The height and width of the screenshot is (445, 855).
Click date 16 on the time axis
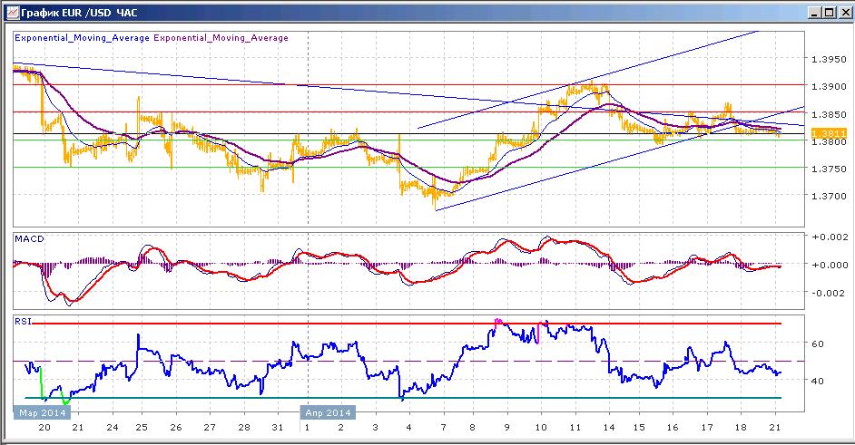(x=673, y=428)
